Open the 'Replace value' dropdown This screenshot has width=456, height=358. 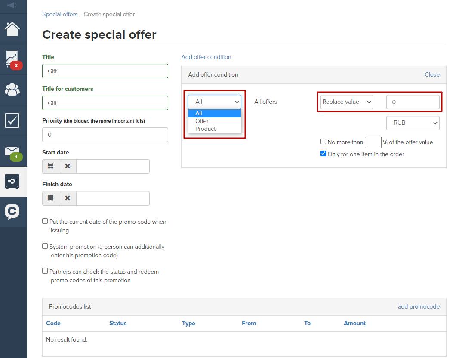347,102
